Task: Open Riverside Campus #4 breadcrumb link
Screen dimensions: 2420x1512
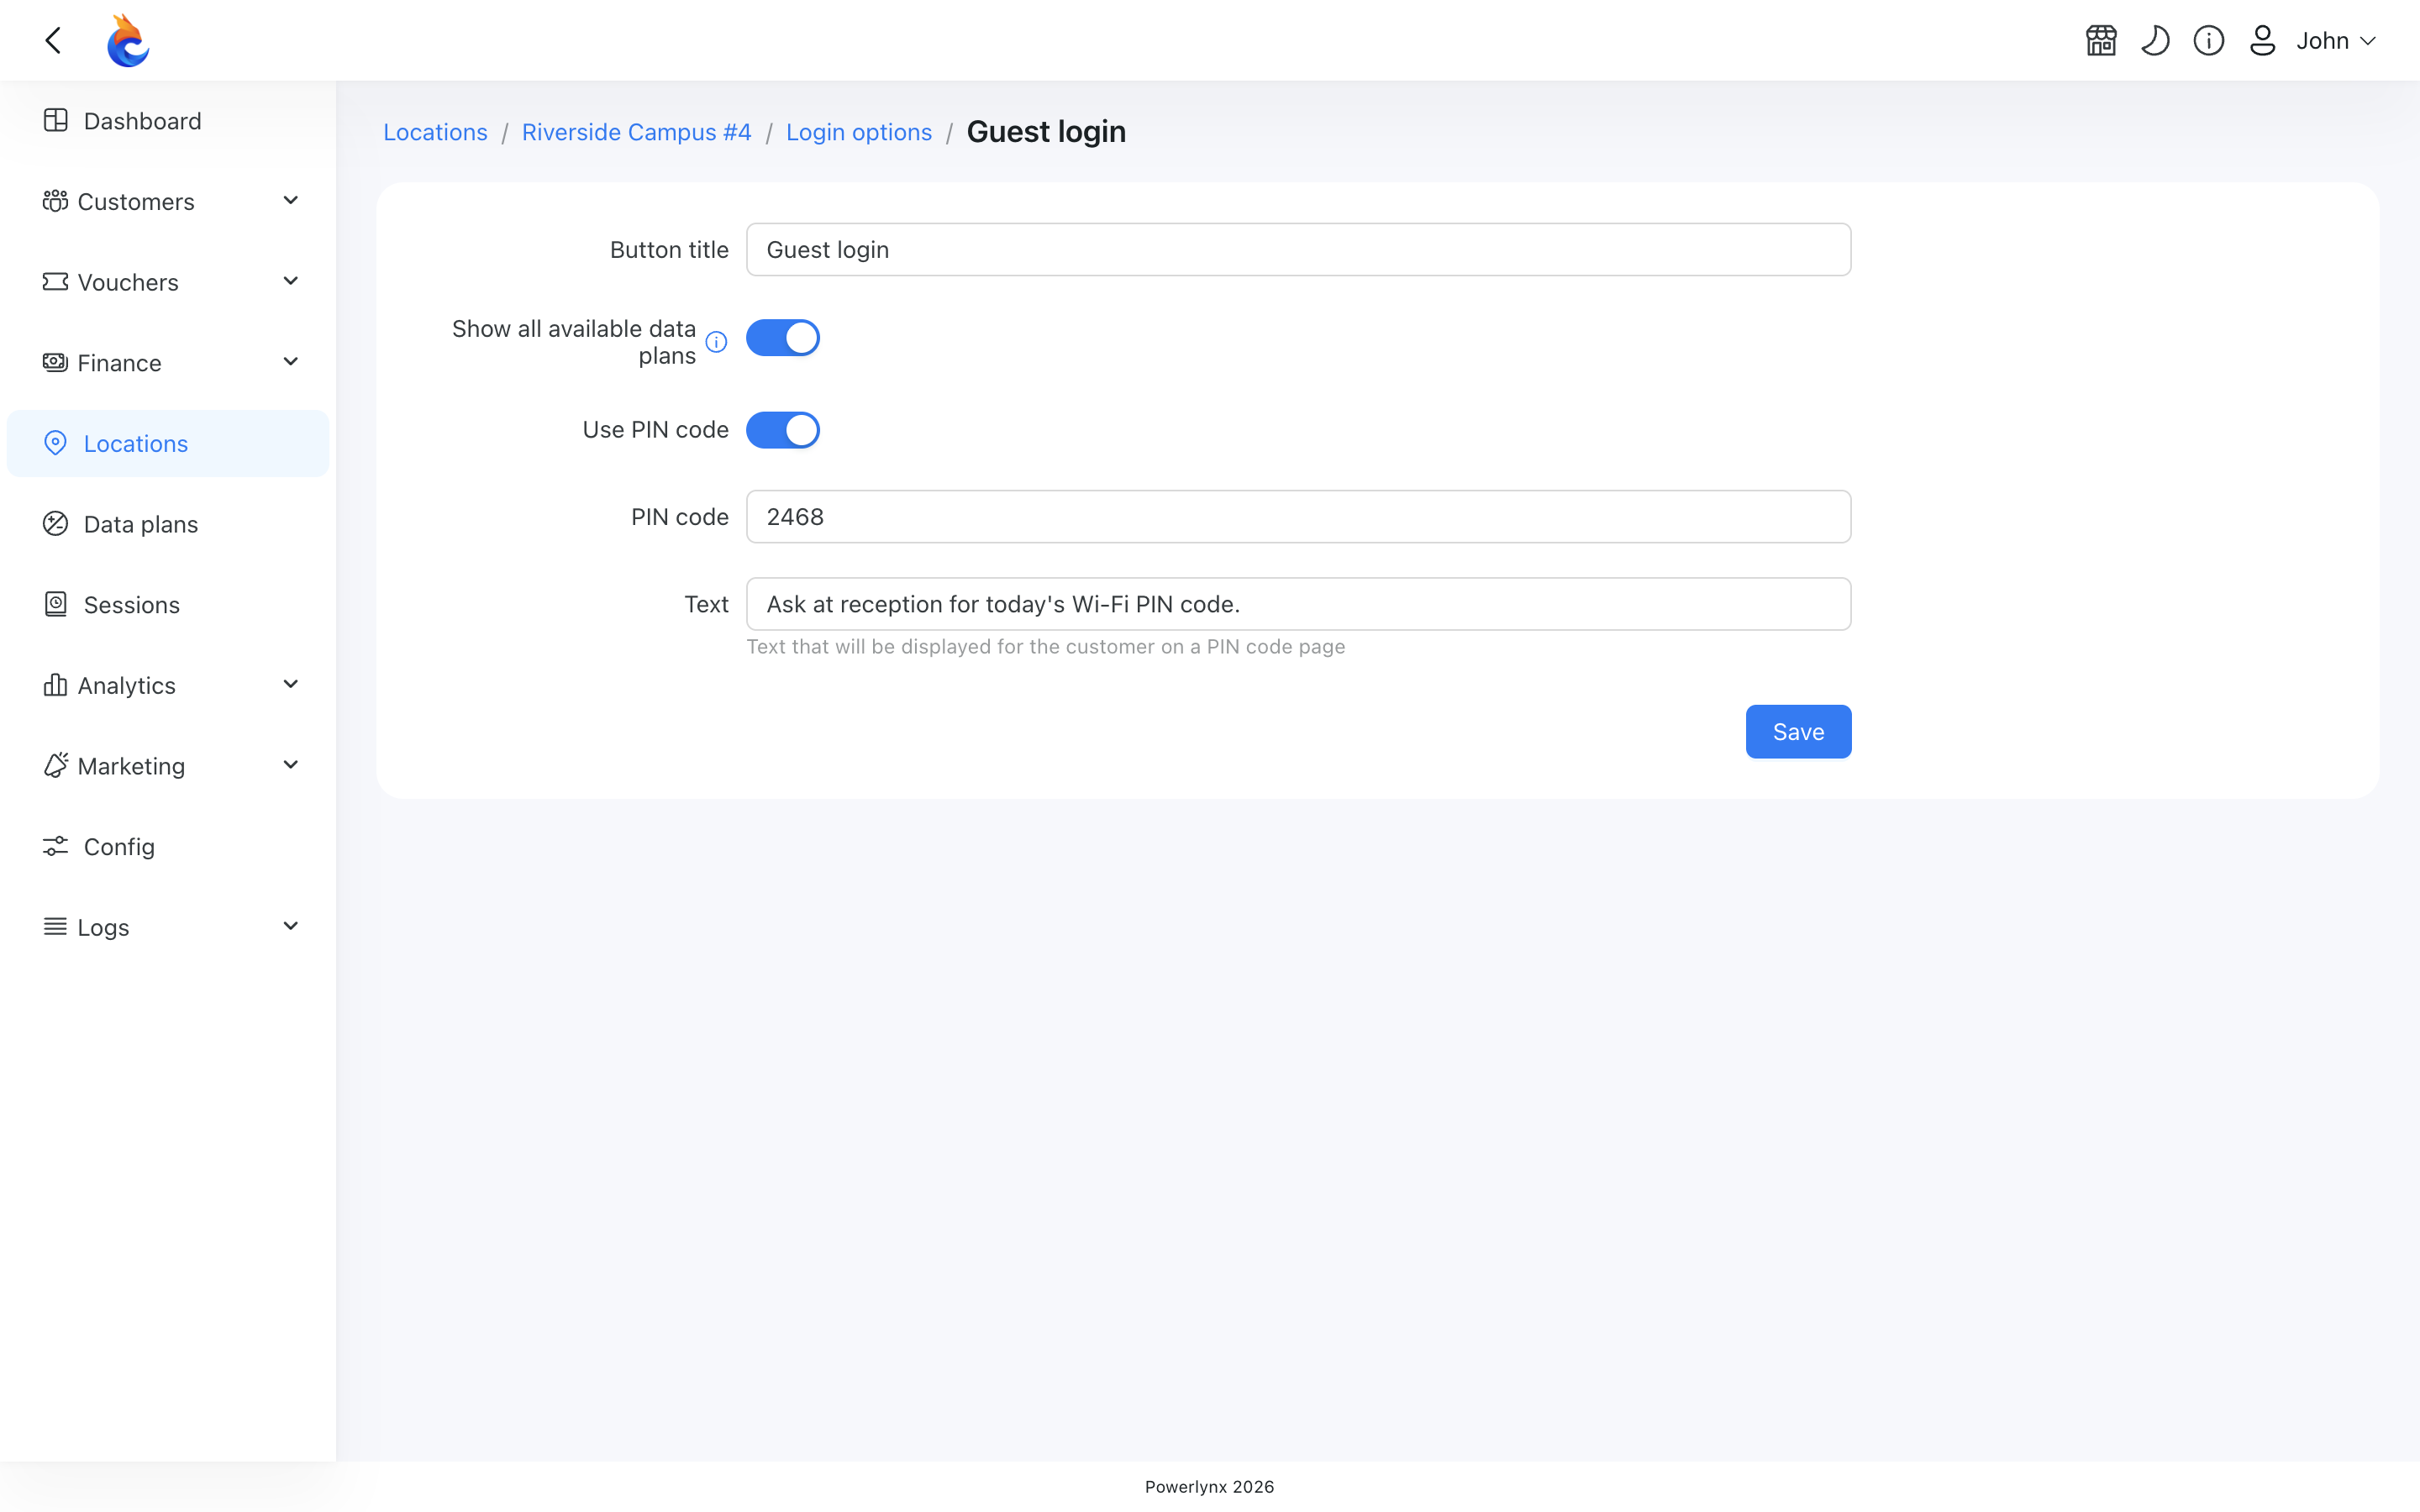Action: click(636, 132)
